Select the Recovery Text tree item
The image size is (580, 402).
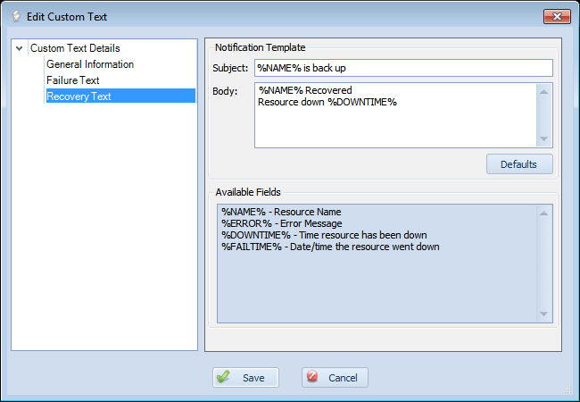(120, 96)
